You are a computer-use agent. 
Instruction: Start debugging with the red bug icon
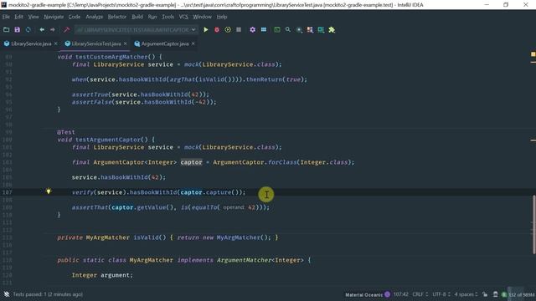tap(217, 30)
